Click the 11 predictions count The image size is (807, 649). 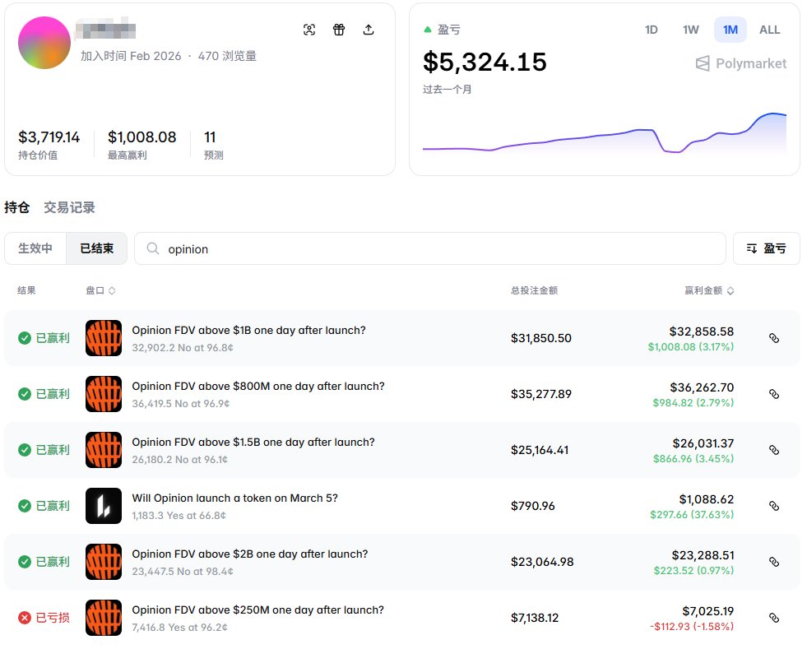[210, 137]
